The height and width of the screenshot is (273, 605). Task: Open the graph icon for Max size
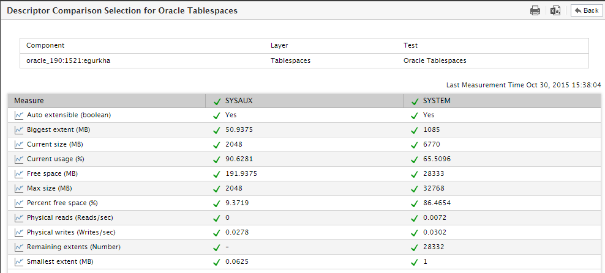click(x=19, y=188)
